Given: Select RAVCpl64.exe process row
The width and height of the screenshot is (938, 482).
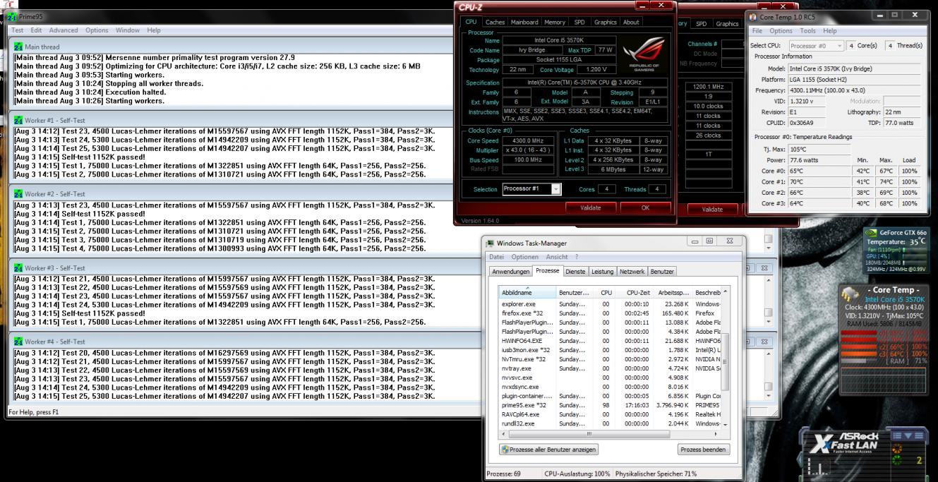Looking at the screenshot, I should pos(609,414).
